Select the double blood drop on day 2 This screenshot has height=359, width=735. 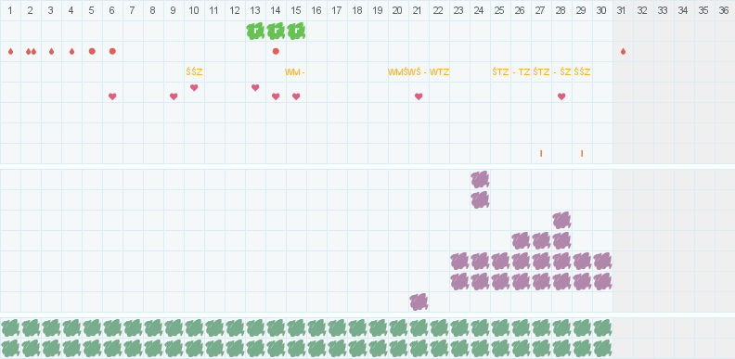[31, 52]
